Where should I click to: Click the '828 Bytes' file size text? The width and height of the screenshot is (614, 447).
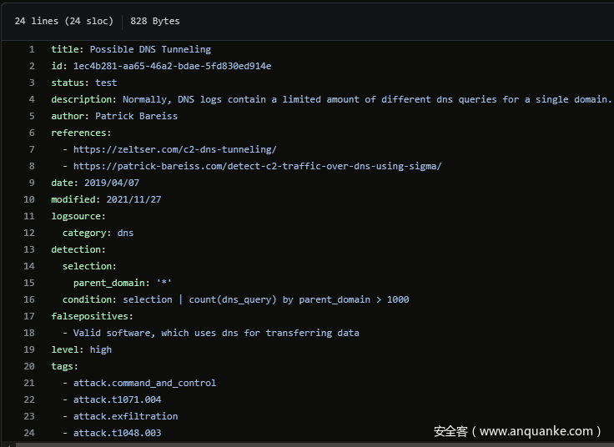point(154,21)
